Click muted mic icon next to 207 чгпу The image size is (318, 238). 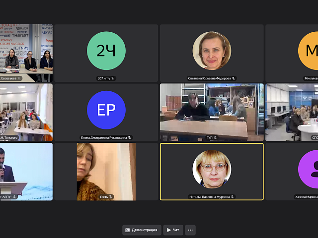click(x=113, y=78)
